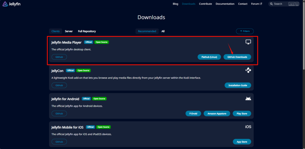Click the desktop monitor icon for Media Player
The image size is (305, 149).
coord(248,42)
